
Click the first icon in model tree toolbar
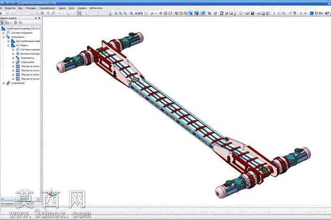coord(2,23)
